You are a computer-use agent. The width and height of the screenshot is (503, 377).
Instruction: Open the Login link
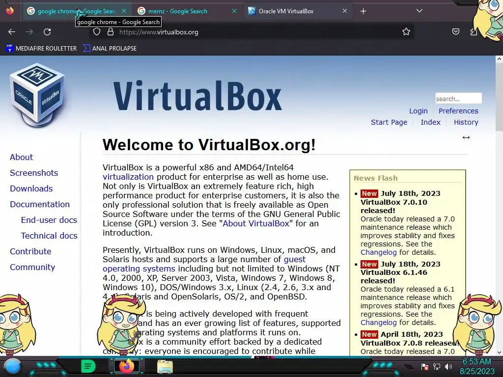pyautogui.click(x=419, y=111)
